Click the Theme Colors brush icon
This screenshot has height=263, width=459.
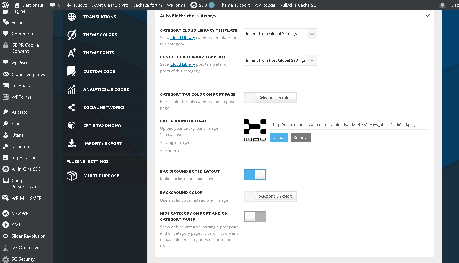click(72, 35)
